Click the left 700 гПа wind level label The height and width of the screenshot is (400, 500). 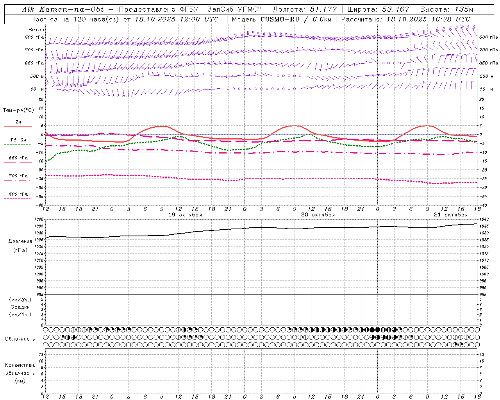pos(34,50)
